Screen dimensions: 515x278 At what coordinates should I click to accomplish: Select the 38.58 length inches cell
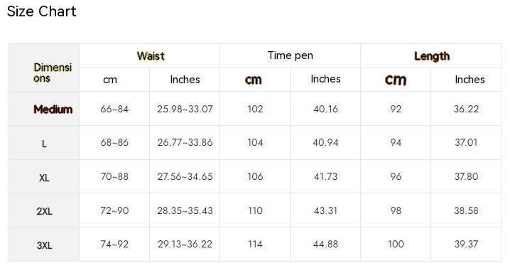466,210
